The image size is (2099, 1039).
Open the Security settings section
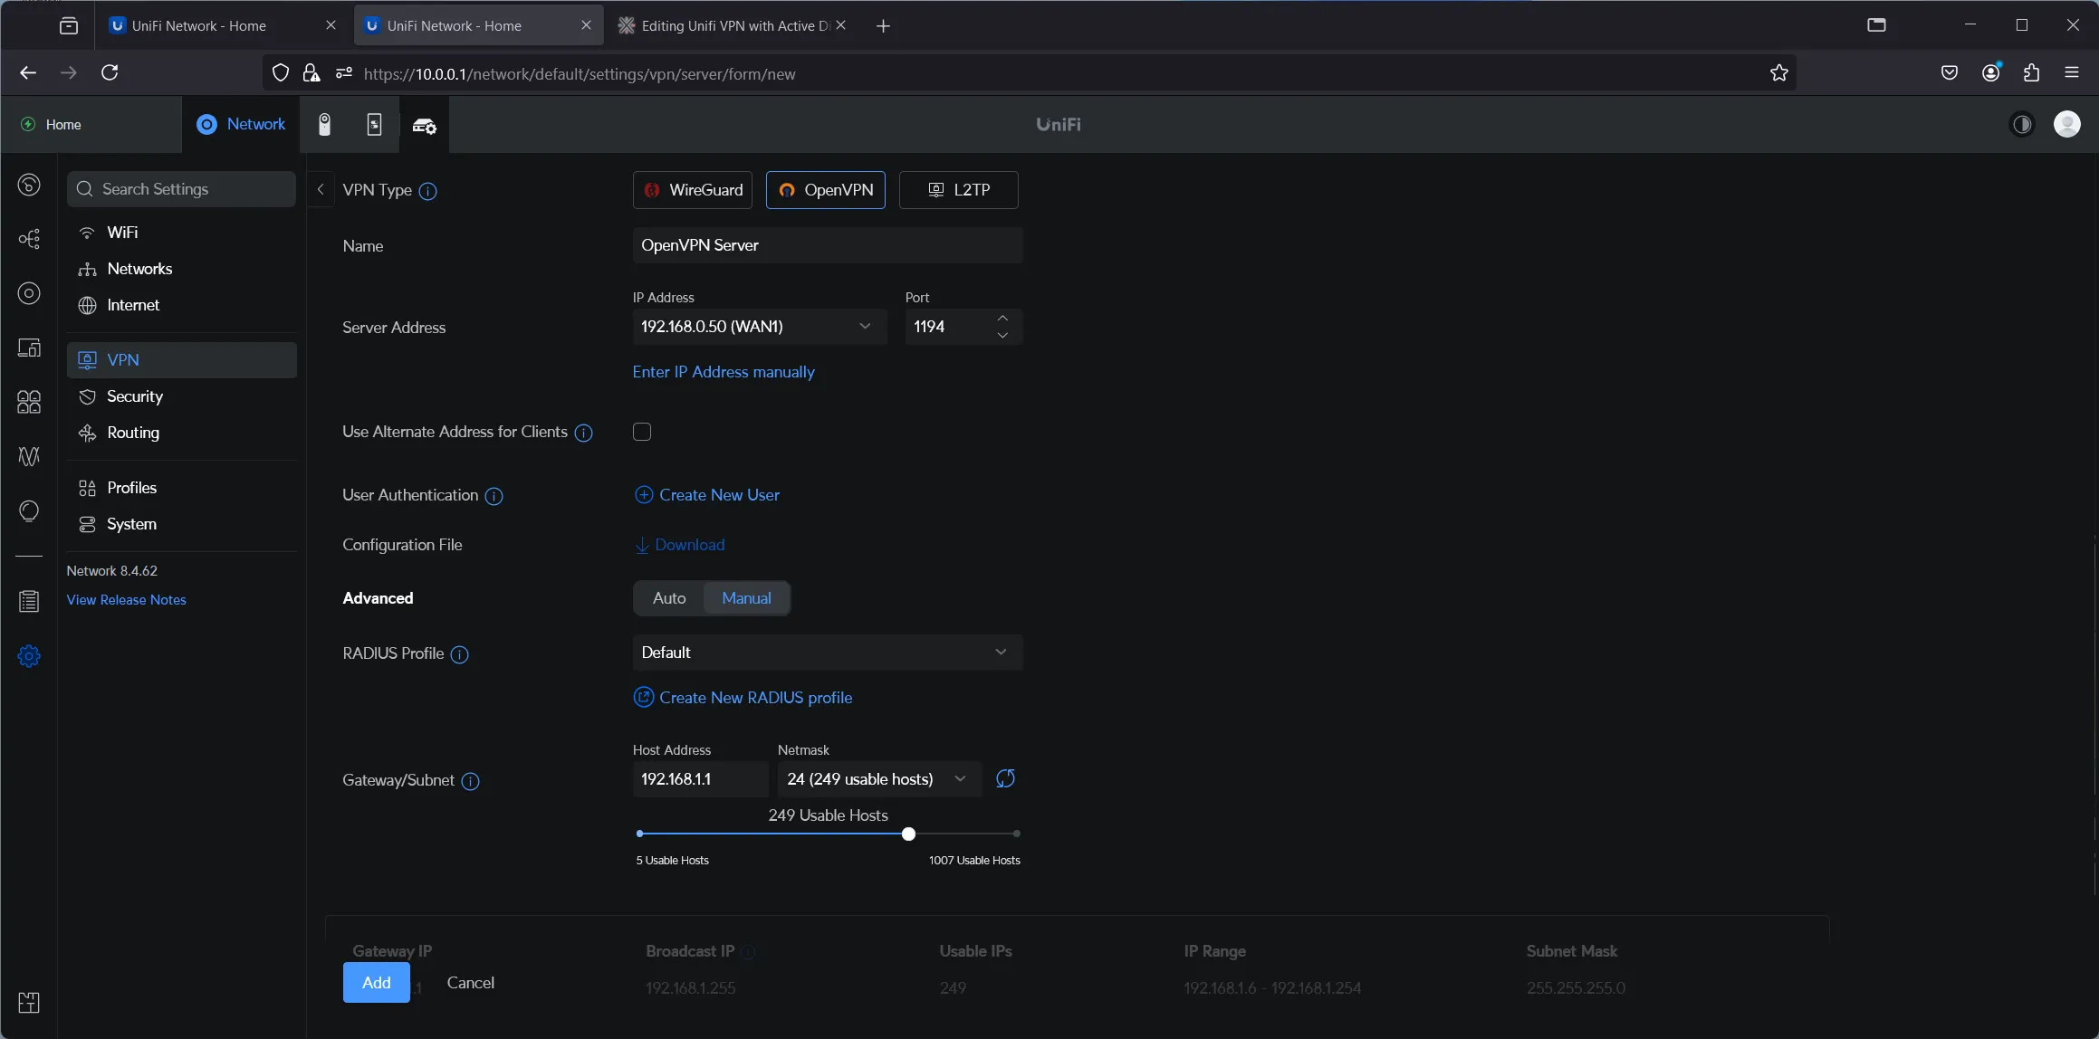(181, 396)
